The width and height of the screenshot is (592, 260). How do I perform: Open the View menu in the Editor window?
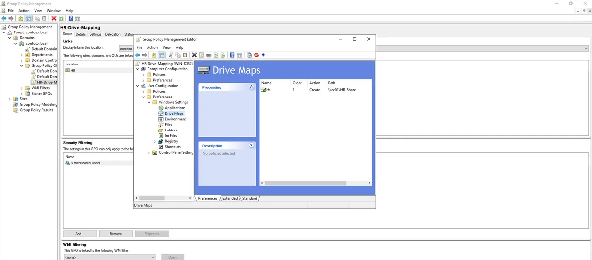point(167,47)
